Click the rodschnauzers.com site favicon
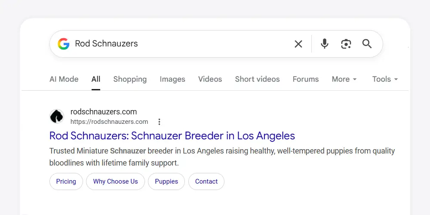 click(57, 117)
